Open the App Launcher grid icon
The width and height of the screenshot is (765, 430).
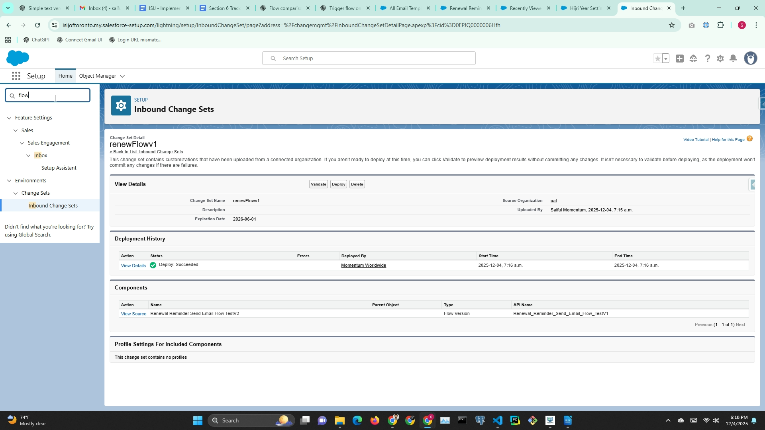coord(16,76)
